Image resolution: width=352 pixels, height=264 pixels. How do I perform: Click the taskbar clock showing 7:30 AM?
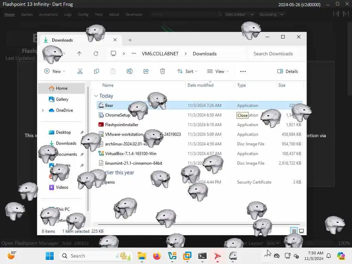point(314,256)
